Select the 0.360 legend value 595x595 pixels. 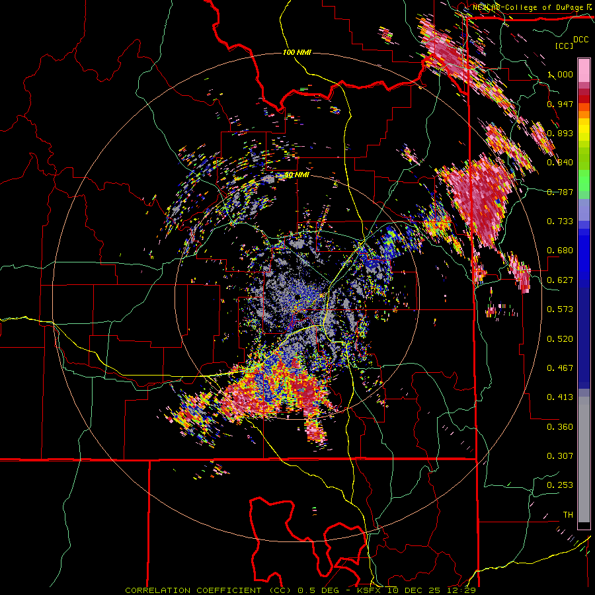click(x=560, y=427)
